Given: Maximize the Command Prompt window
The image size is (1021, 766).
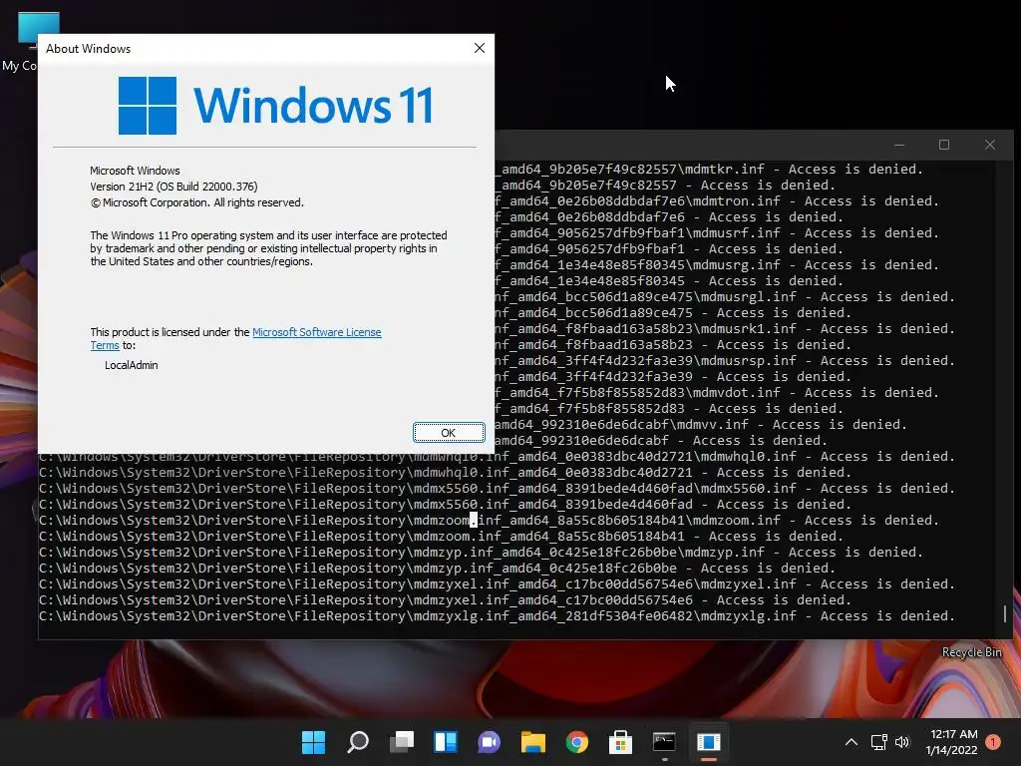Looking at the screenshot, I should [944, 145].
